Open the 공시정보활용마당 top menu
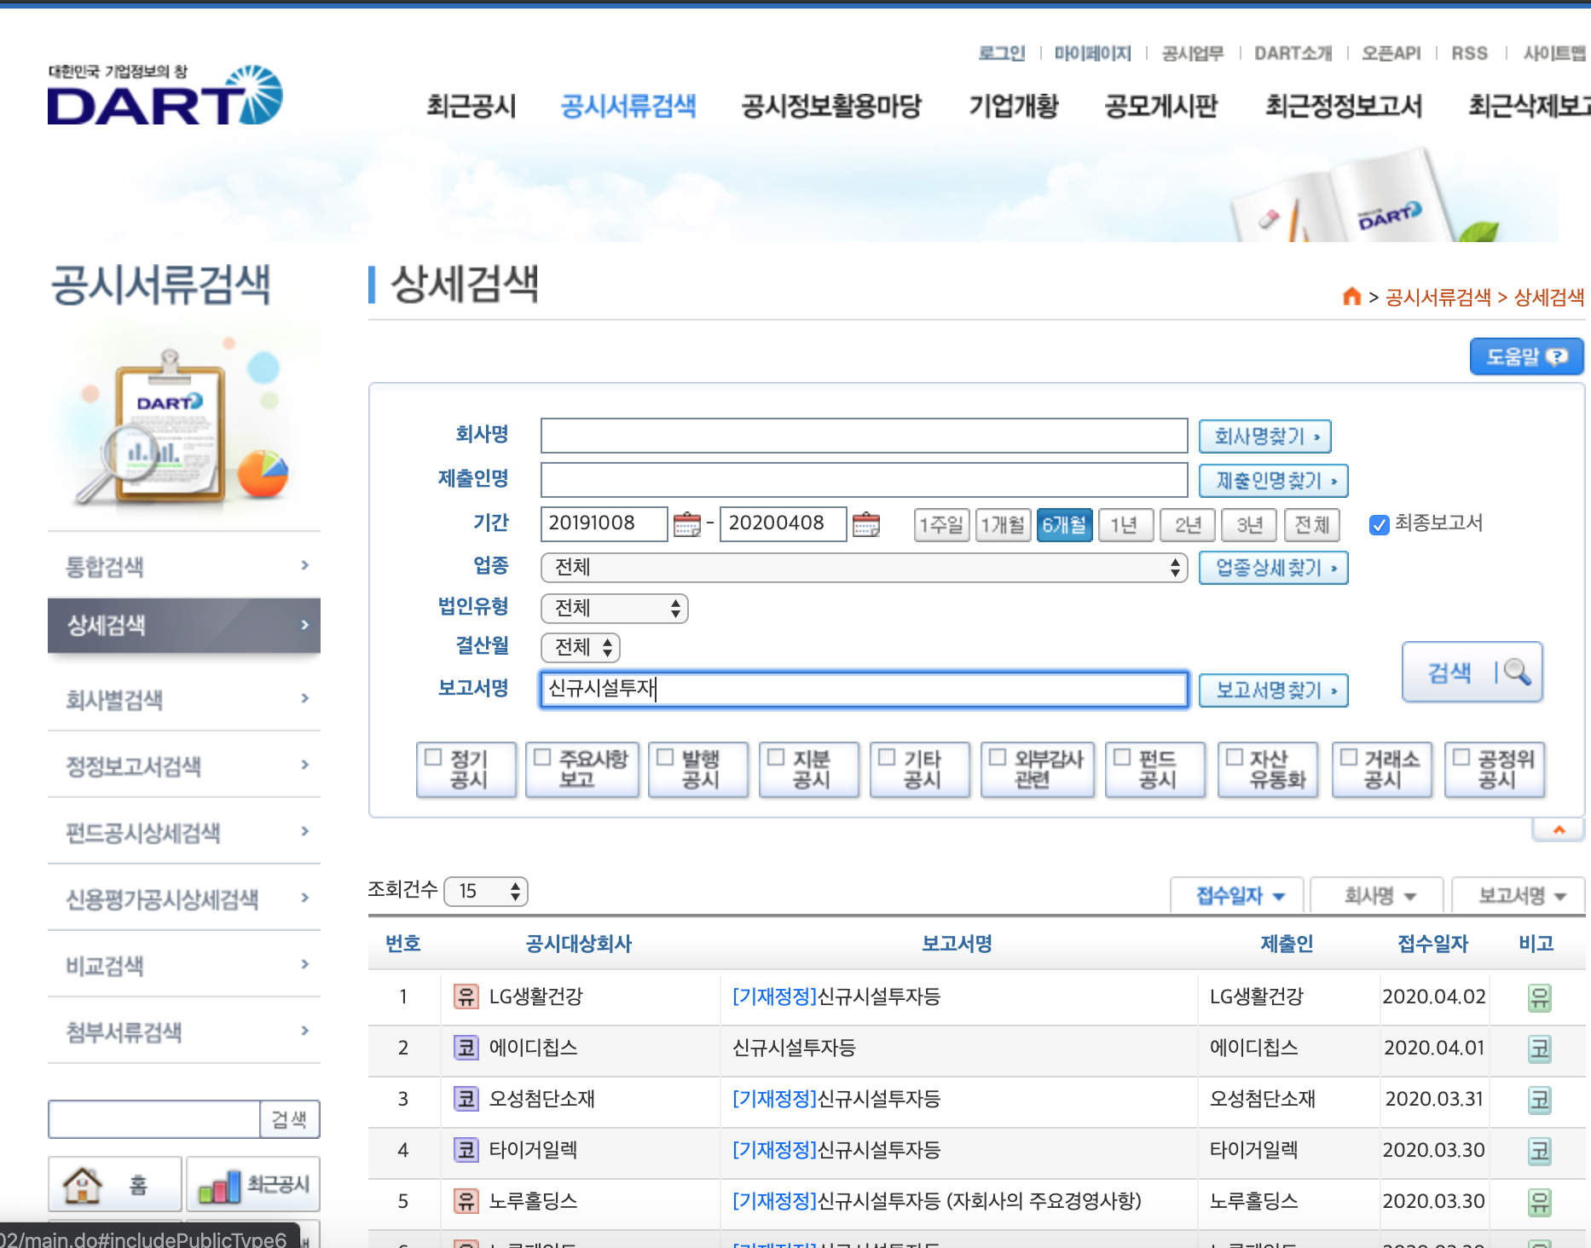Viewport: 1591px width, 1248px height. pos(831,106)
